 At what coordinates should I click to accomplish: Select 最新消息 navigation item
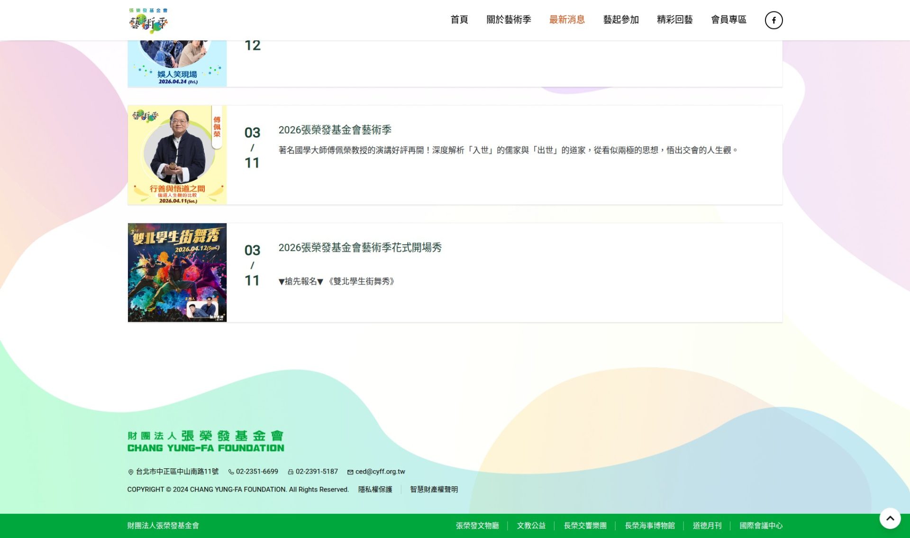click(x=567, y=19)
